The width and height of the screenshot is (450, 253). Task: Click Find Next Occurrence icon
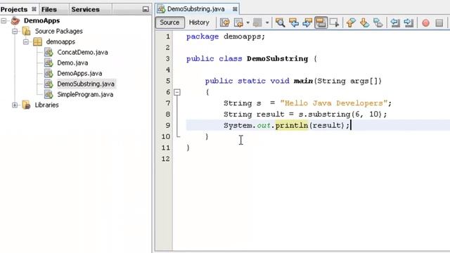(307, 22)
